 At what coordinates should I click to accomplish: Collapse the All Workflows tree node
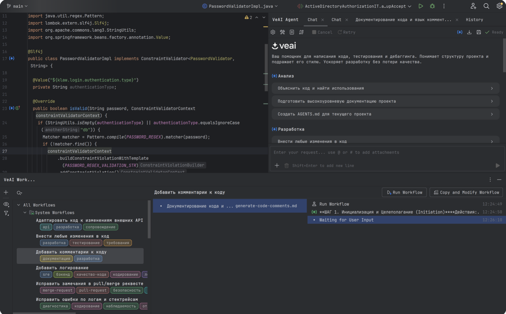19,205
